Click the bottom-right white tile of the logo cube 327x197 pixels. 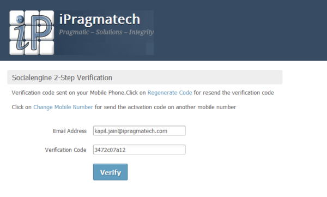47,48
